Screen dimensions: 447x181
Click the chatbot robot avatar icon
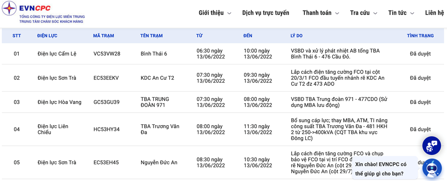tap(432, 168)
